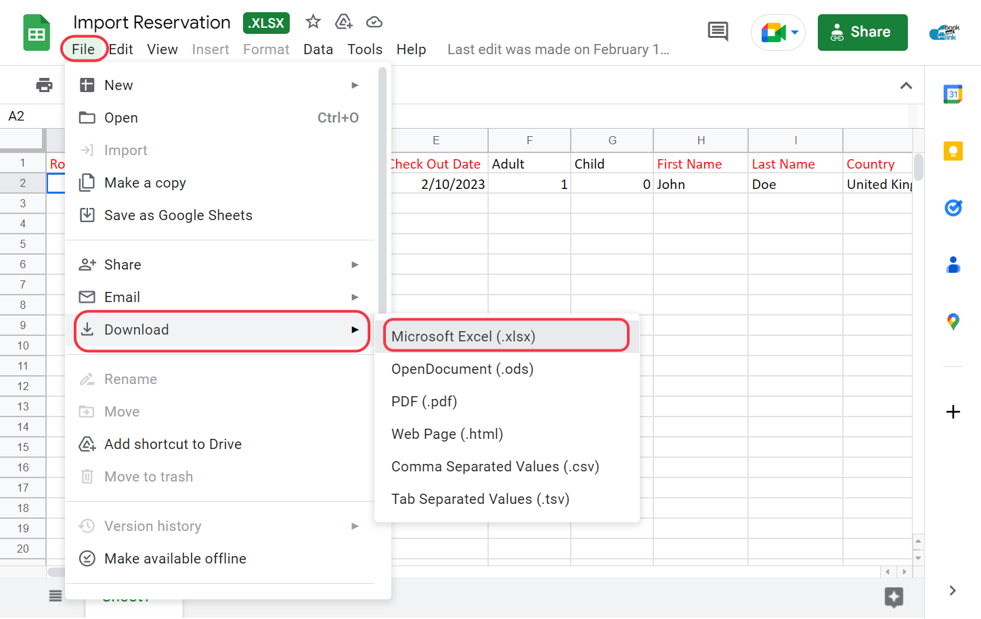Click the Adult header cell
Viewport: 981px width, 619px height.
point(529,164)
